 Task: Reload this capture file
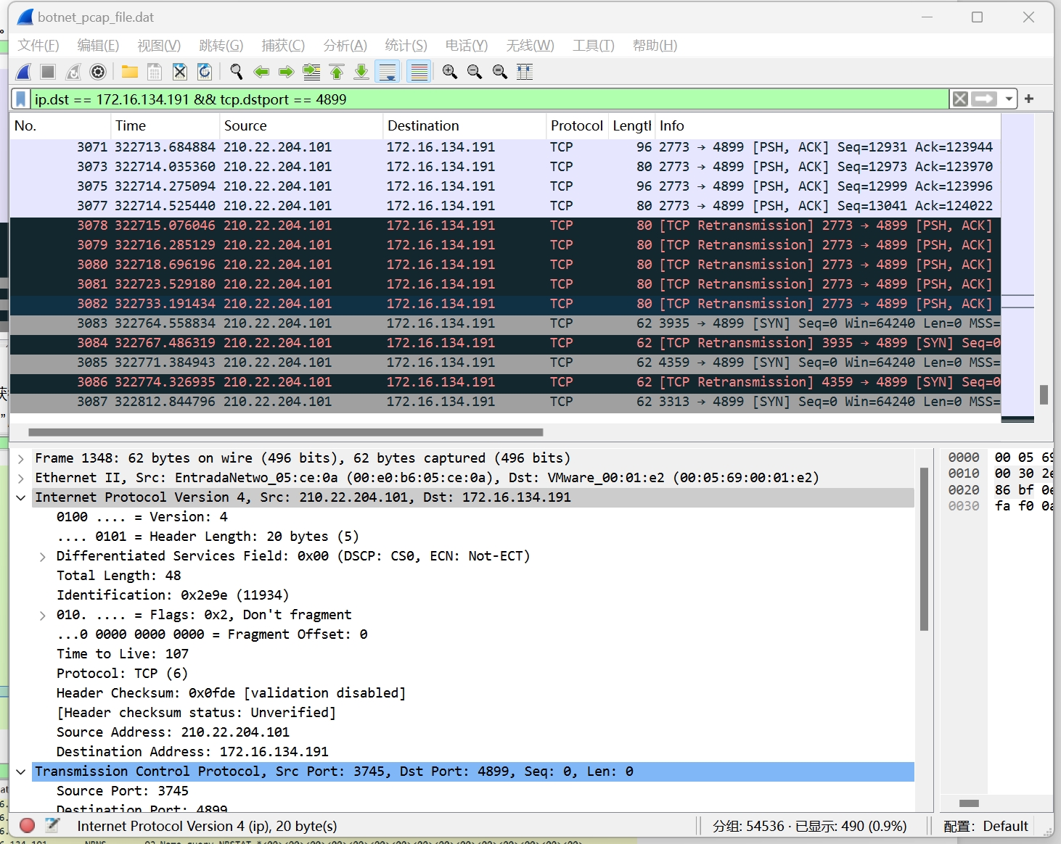[x=205, y=72]
